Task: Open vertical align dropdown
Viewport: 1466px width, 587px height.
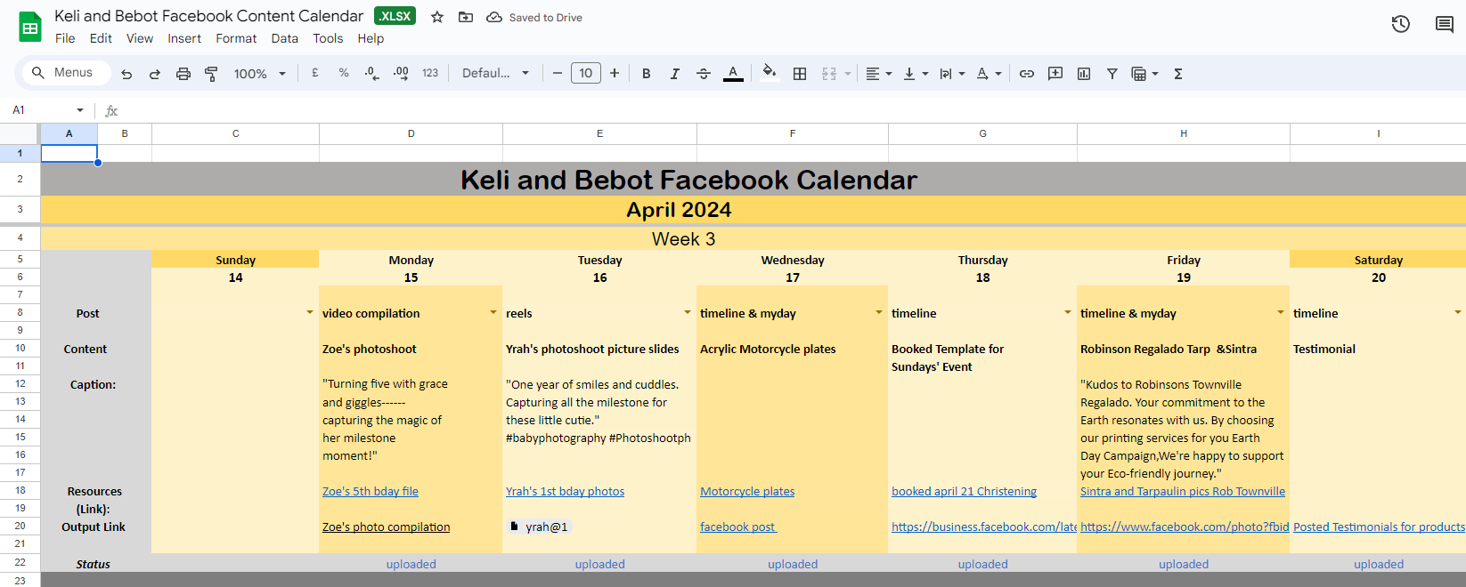Action: (x=916, y=74)
